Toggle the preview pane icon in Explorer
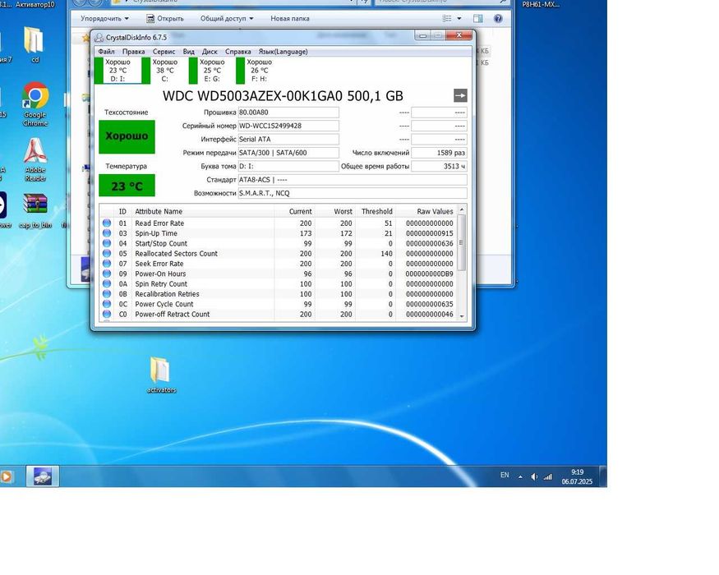Image resolution: width=719 pixels, height=575 pixels. 477,18
